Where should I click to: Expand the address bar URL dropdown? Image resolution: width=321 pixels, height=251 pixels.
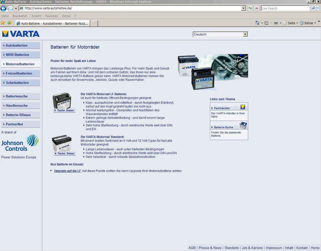[243, 8]
